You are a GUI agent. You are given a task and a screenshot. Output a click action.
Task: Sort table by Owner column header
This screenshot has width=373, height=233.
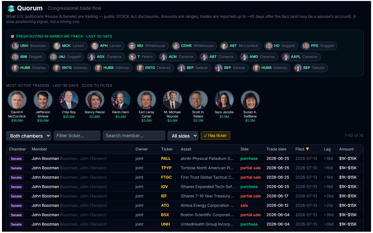[141, 149]
